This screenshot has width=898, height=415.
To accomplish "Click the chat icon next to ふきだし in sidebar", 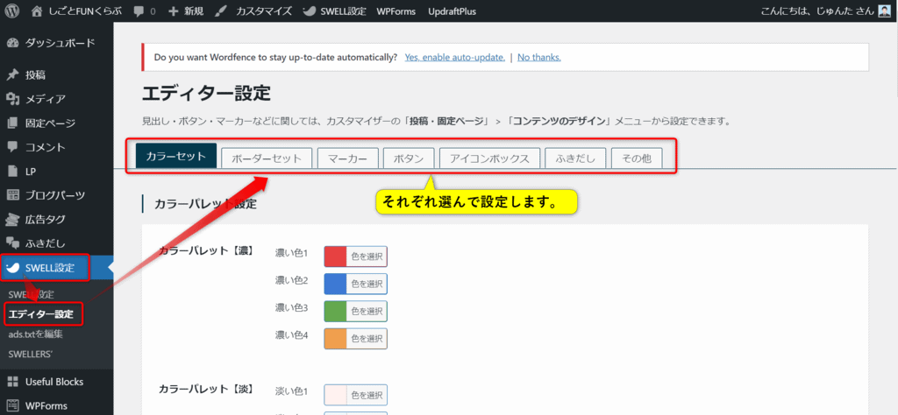I will (x=12, y=243).
